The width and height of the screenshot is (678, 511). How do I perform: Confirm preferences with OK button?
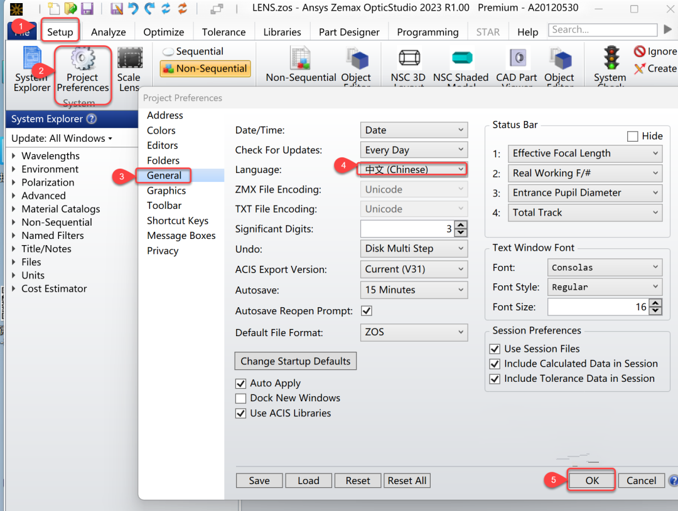click(x=592, y=481)
